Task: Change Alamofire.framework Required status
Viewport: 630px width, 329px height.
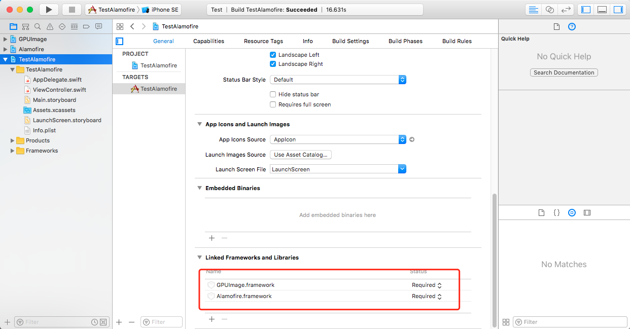Action: tap(427, 296)
